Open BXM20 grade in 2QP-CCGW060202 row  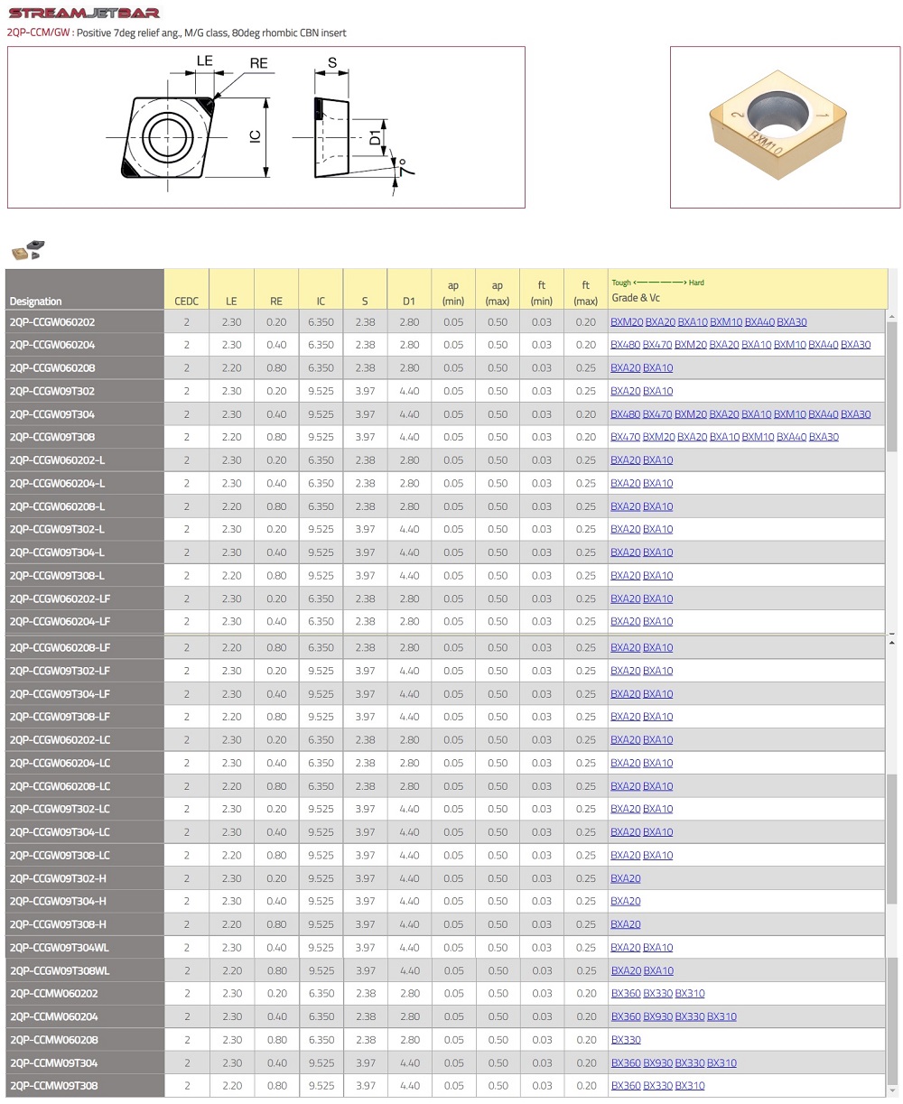[x=627, y=322]
